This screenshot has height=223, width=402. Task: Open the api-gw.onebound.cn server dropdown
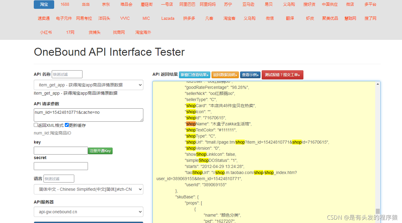[89, 212]
